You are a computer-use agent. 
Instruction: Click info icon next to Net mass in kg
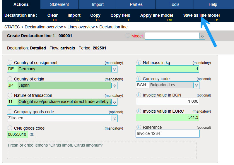pos(139,63)
